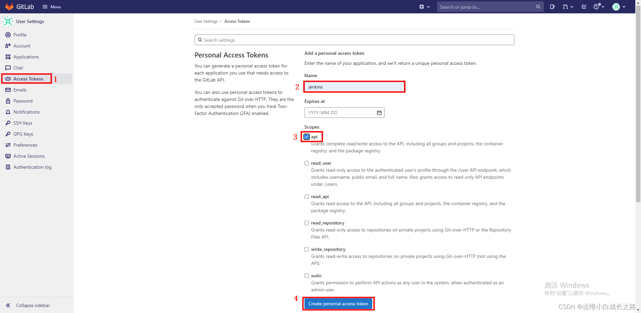The height and width of the screenshot is (313, 641).
Task: Click the page vertical scrollbar
Action: tap(638, 104)
